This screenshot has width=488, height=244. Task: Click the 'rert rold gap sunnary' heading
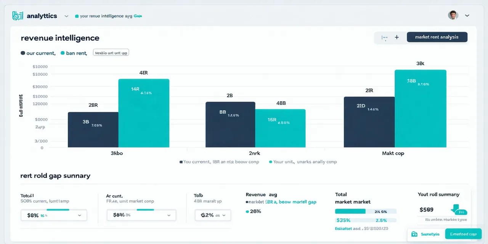coord(55,176)
